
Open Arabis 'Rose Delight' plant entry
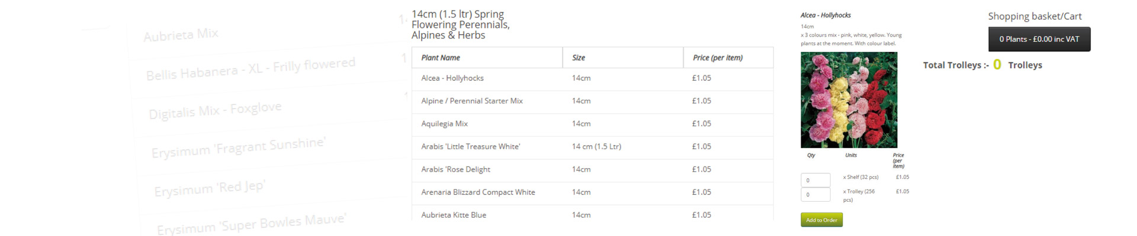pos(592,170)
